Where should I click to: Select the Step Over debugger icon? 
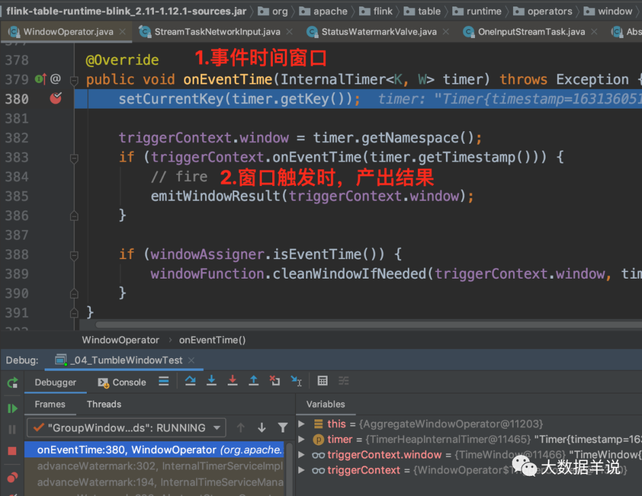[190, 383]
